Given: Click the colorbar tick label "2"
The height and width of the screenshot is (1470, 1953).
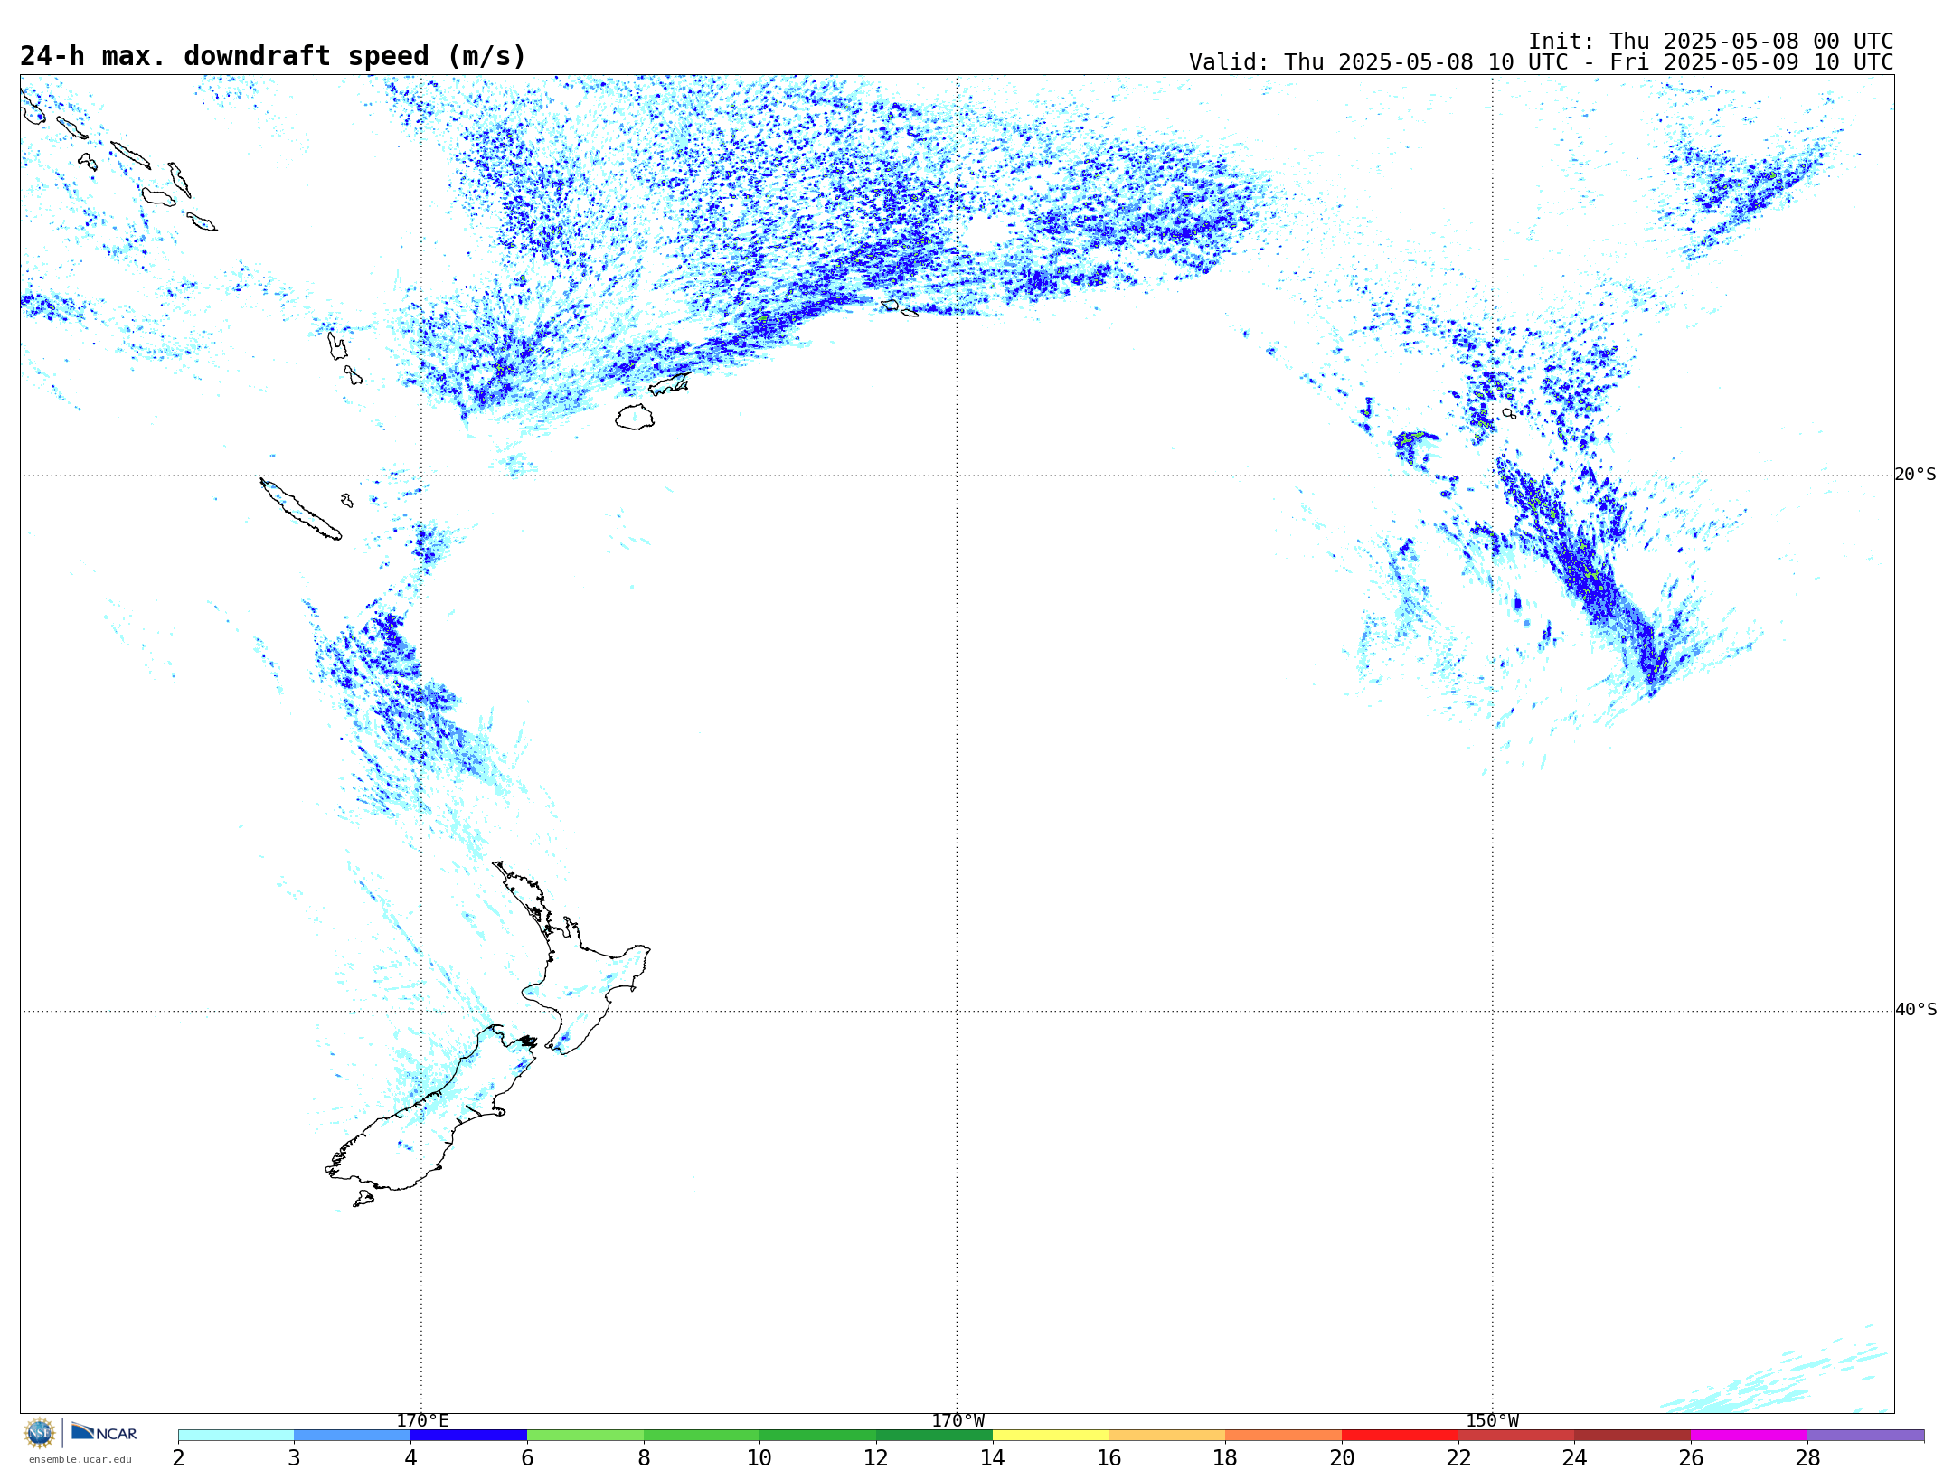Looking at the screenshot, I should pos(178,1457).
